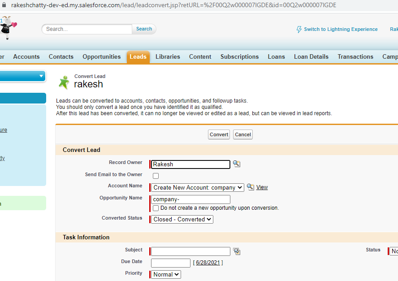Click the browser URL address text
This screenshot has width=398, height=281.
pos(173,5)
